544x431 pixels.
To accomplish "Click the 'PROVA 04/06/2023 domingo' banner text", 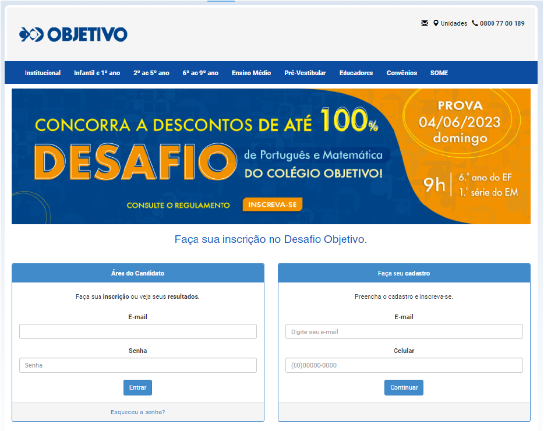I will pyautogui.click(x=460, y=122).
